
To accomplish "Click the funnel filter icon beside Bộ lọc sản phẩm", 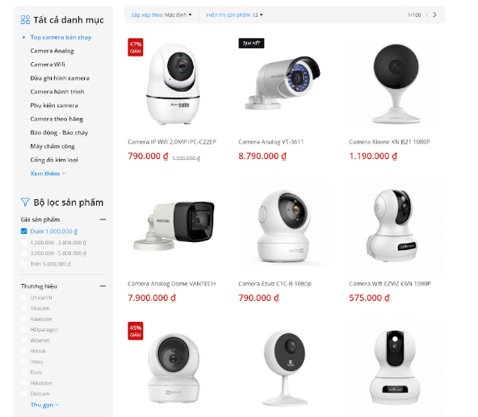I will tap(25, 202).
